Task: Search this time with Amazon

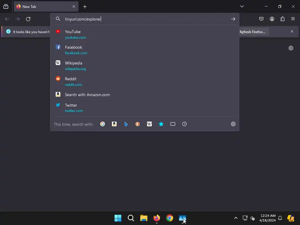Action: (114, 124)
